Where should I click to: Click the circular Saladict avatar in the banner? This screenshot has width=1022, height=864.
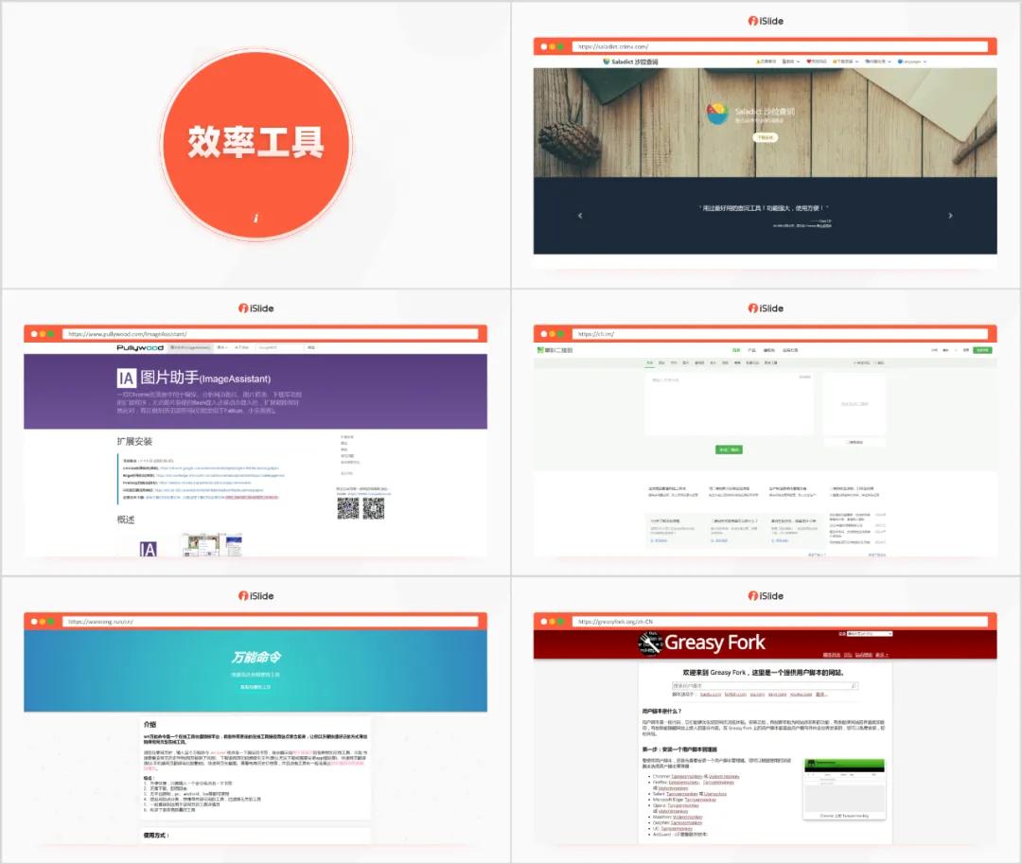[716, 111]
